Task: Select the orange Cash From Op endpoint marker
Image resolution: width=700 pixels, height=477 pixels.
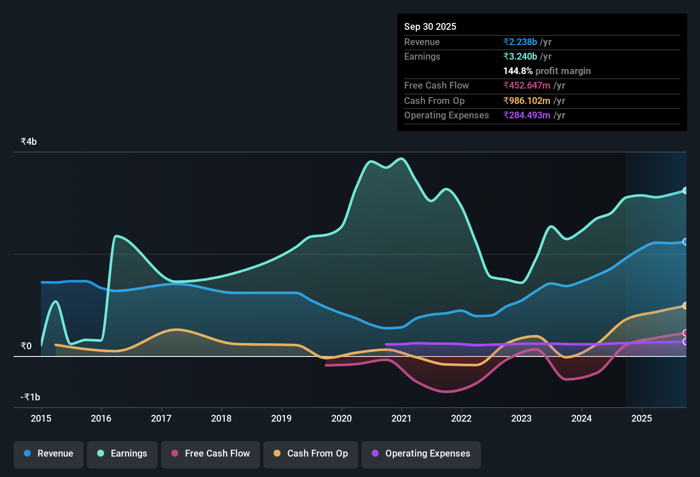Action: point(686,306)
